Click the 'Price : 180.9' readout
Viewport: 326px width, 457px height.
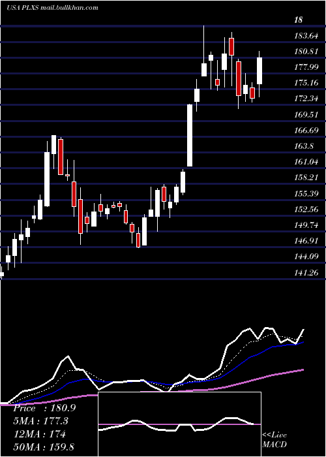click(x=45, y=408)
